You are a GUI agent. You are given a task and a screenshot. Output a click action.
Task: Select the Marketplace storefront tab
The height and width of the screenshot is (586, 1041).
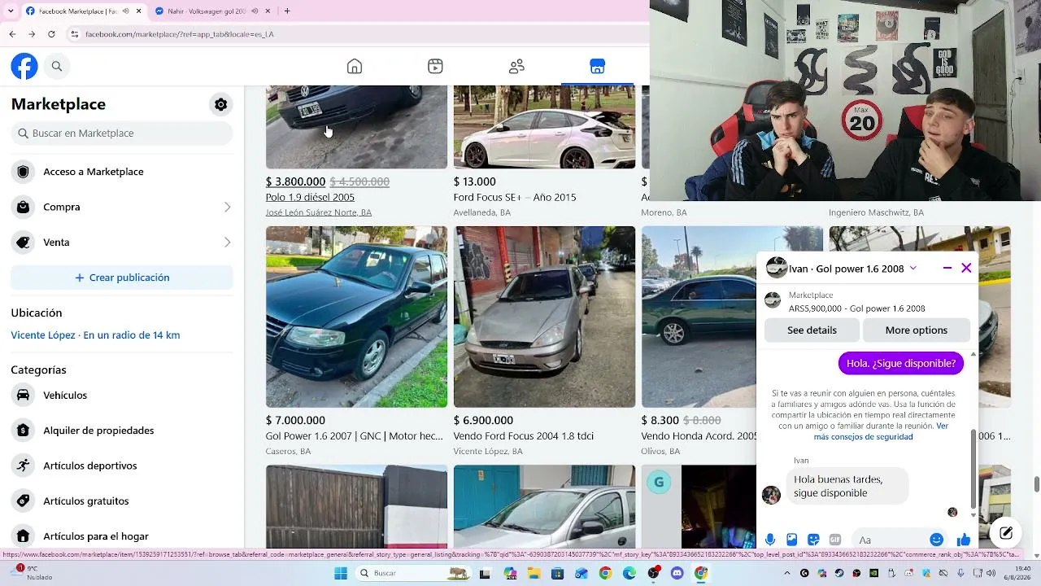[598, 67]
